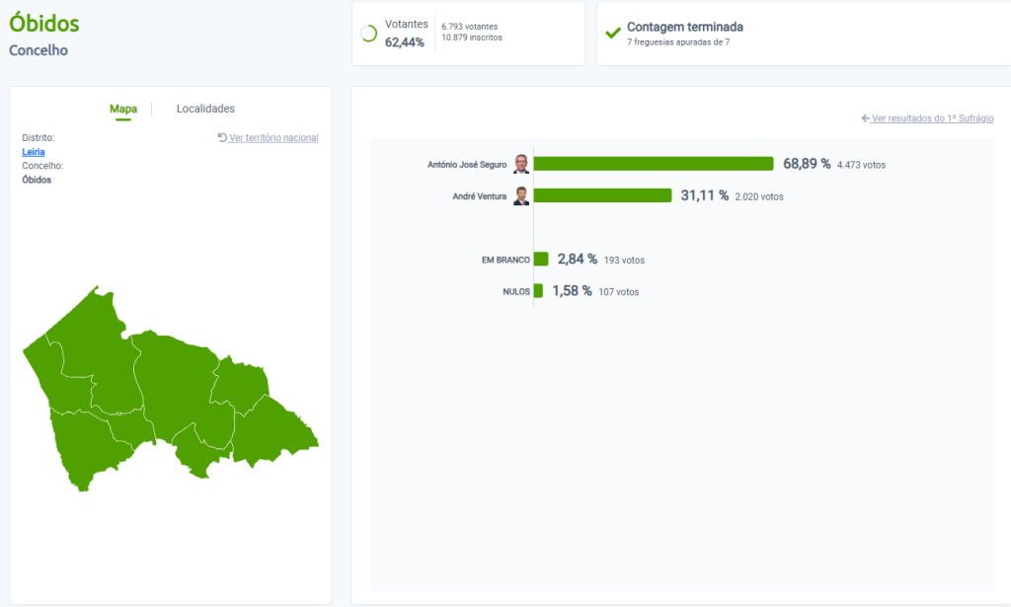Click the Contagem terminada checkmark icon
Viewport: 1011px width, 607px height.
(x=613, y=33)
